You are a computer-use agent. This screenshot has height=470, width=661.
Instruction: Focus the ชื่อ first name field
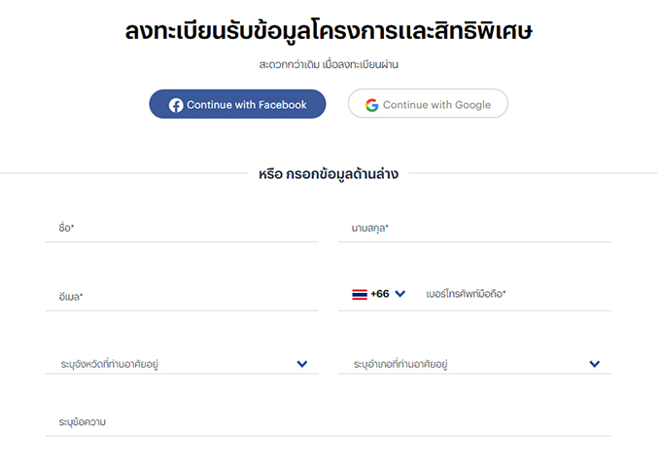pyautogui.click(x=182, y=228)
